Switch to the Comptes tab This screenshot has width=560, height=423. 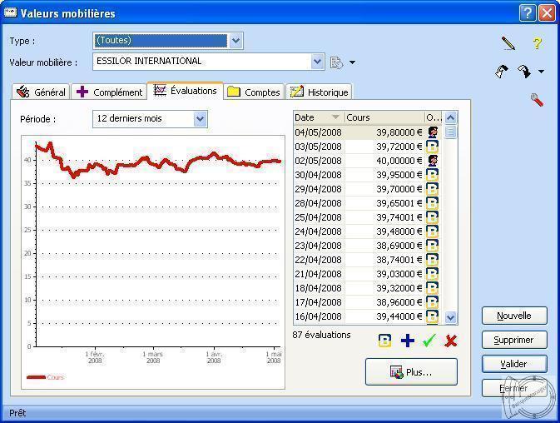tap(254, 92)
